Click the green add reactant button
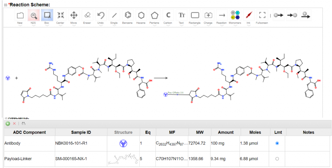Image resolution: width=332 pixels, height=168 pixels. tap(8, 124)
